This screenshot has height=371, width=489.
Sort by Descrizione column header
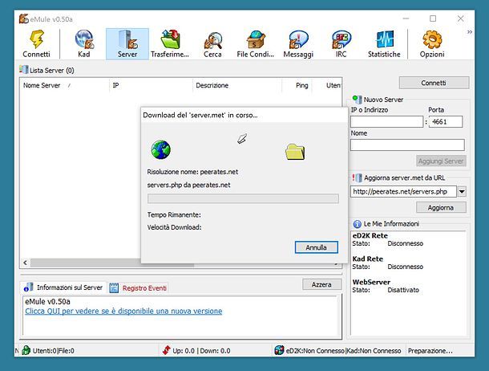[x=237, y=85]
